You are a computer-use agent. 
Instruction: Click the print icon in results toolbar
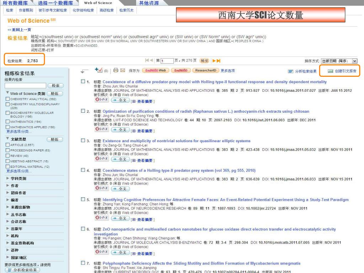pyautogui.click(x=116, y=70)
